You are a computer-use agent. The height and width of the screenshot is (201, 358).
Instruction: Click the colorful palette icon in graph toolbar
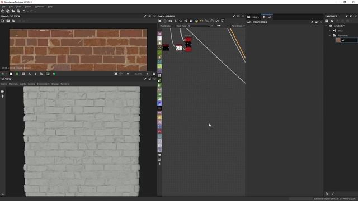tap(196, 21)
